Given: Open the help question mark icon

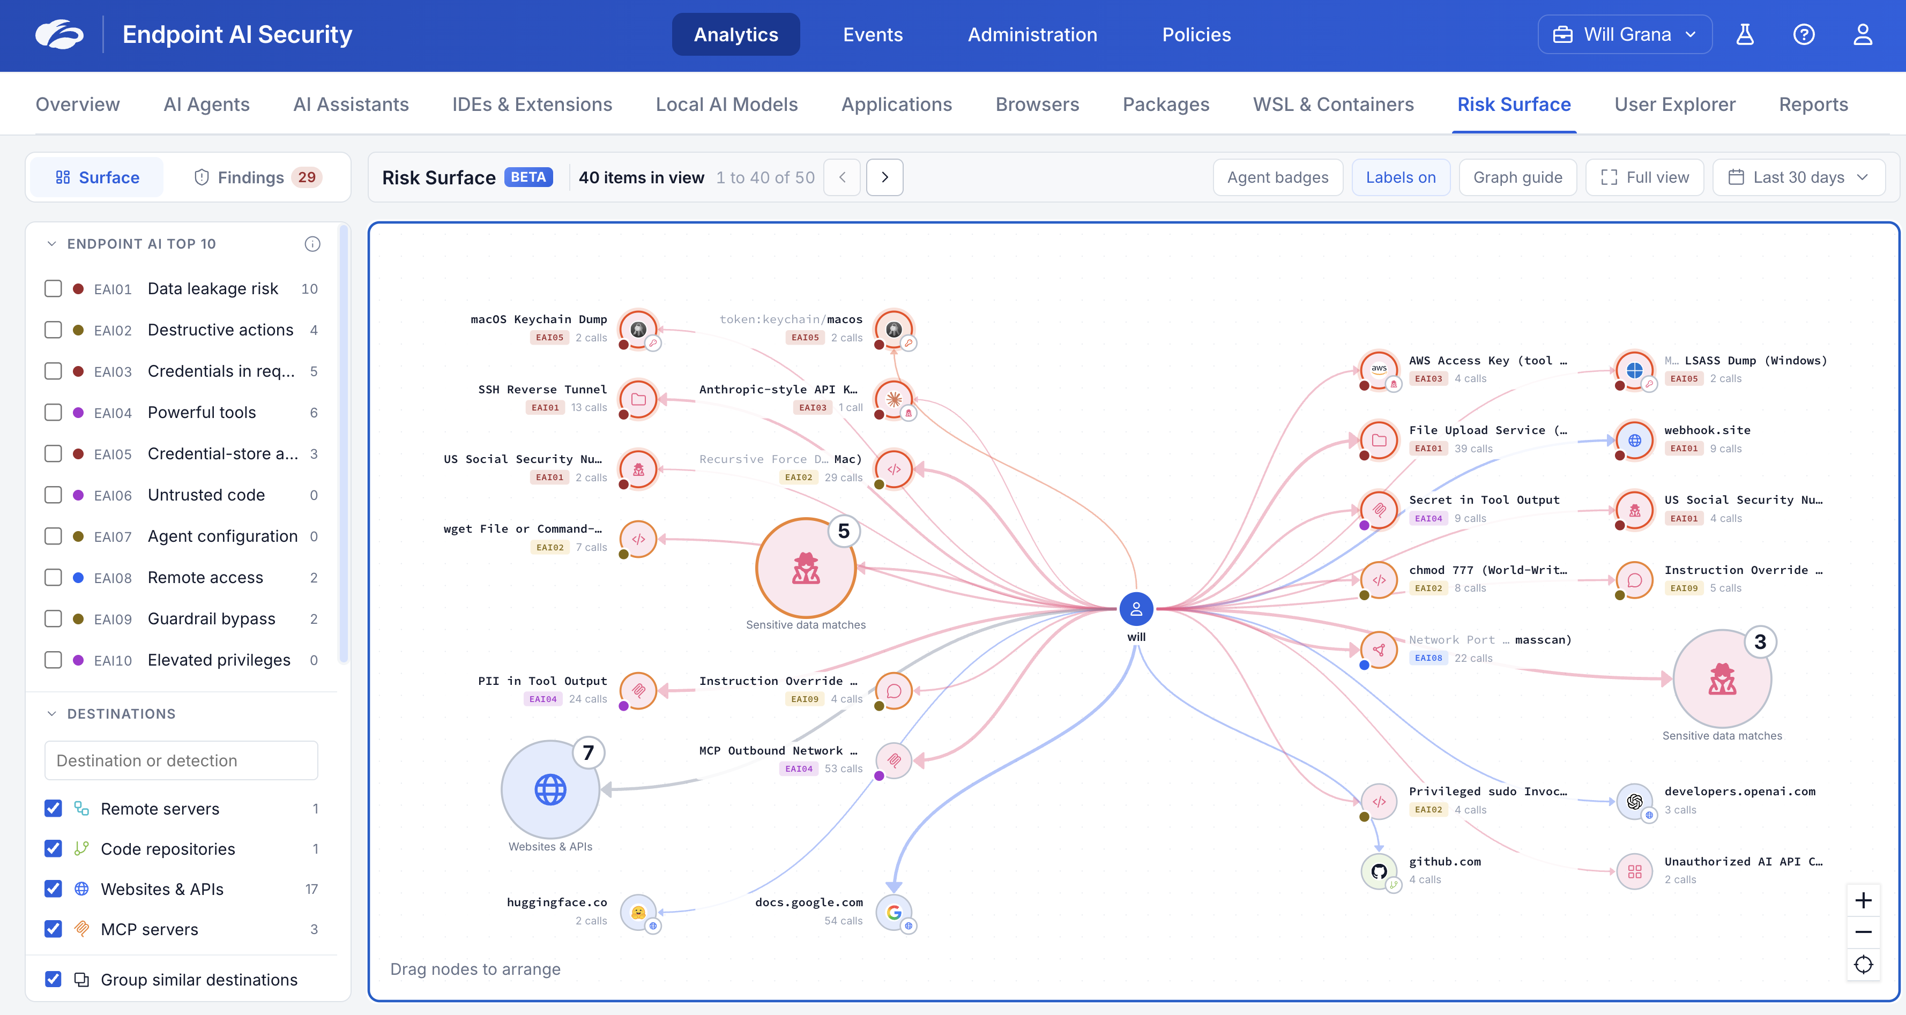Looking at the screenshot, I should 1804,34.
